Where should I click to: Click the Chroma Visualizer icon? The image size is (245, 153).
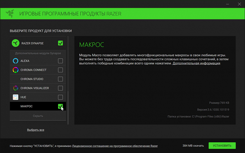15,88
